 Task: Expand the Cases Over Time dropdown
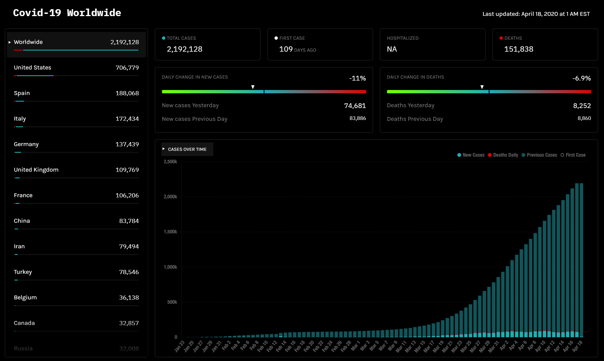[187, 149]
